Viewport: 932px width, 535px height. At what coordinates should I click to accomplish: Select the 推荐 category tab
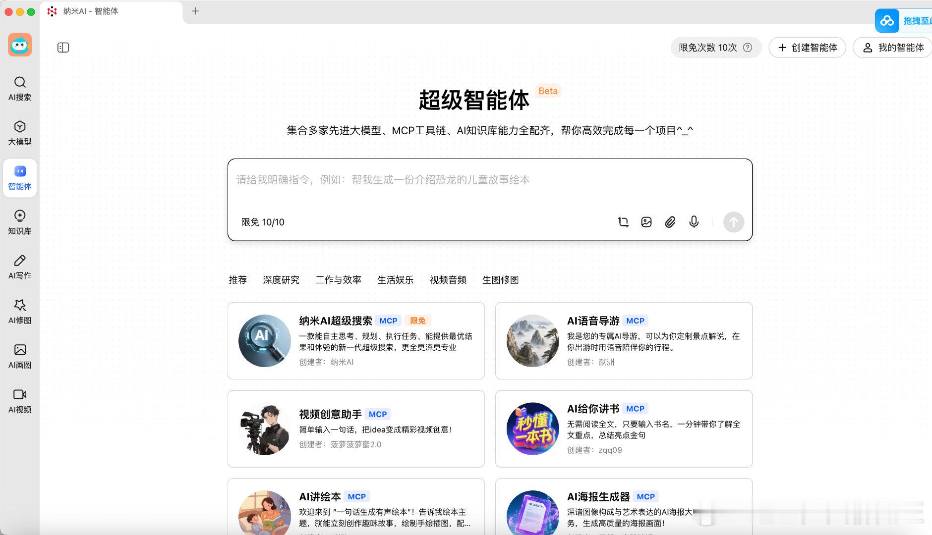pyautogui.click(x=238, y=280)
